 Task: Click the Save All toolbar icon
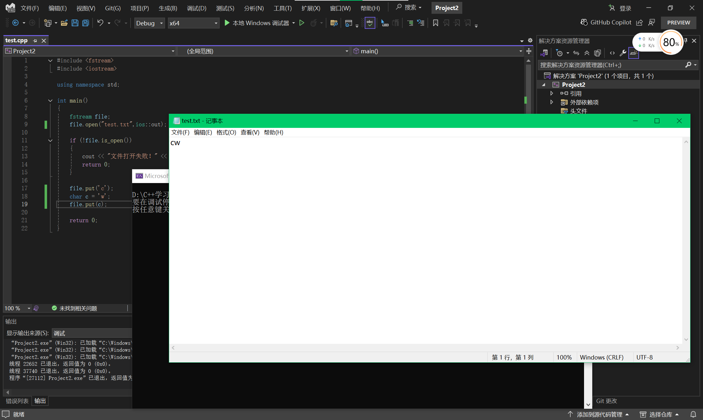tap(85, 23)
